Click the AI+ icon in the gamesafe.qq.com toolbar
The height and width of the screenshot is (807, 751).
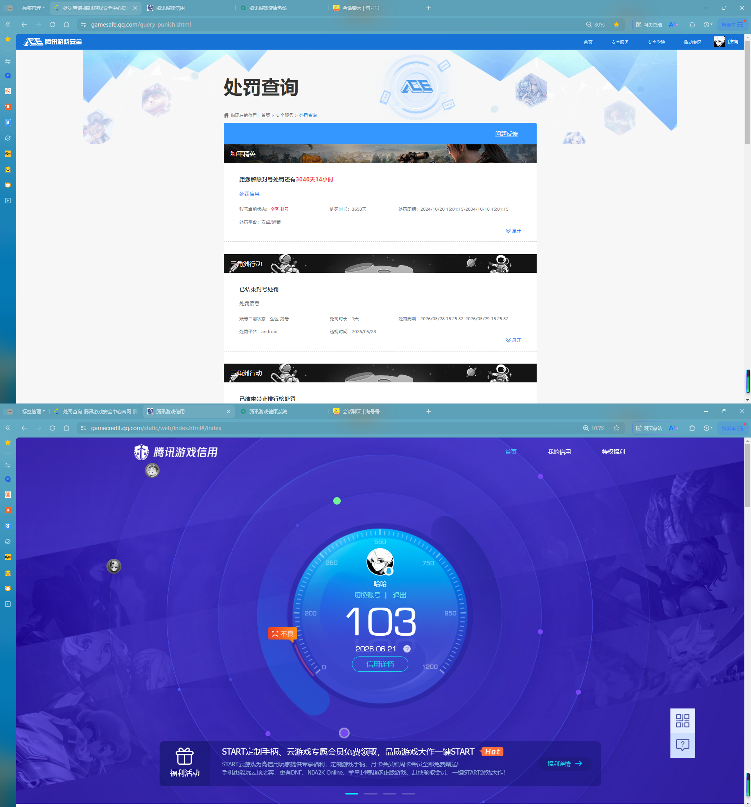673,24
